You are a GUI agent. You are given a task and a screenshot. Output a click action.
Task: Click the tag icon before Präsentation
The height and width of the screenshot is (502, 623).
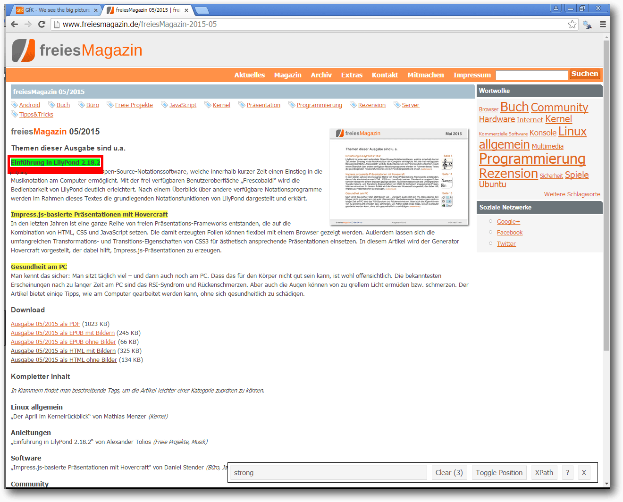[242, 105]
